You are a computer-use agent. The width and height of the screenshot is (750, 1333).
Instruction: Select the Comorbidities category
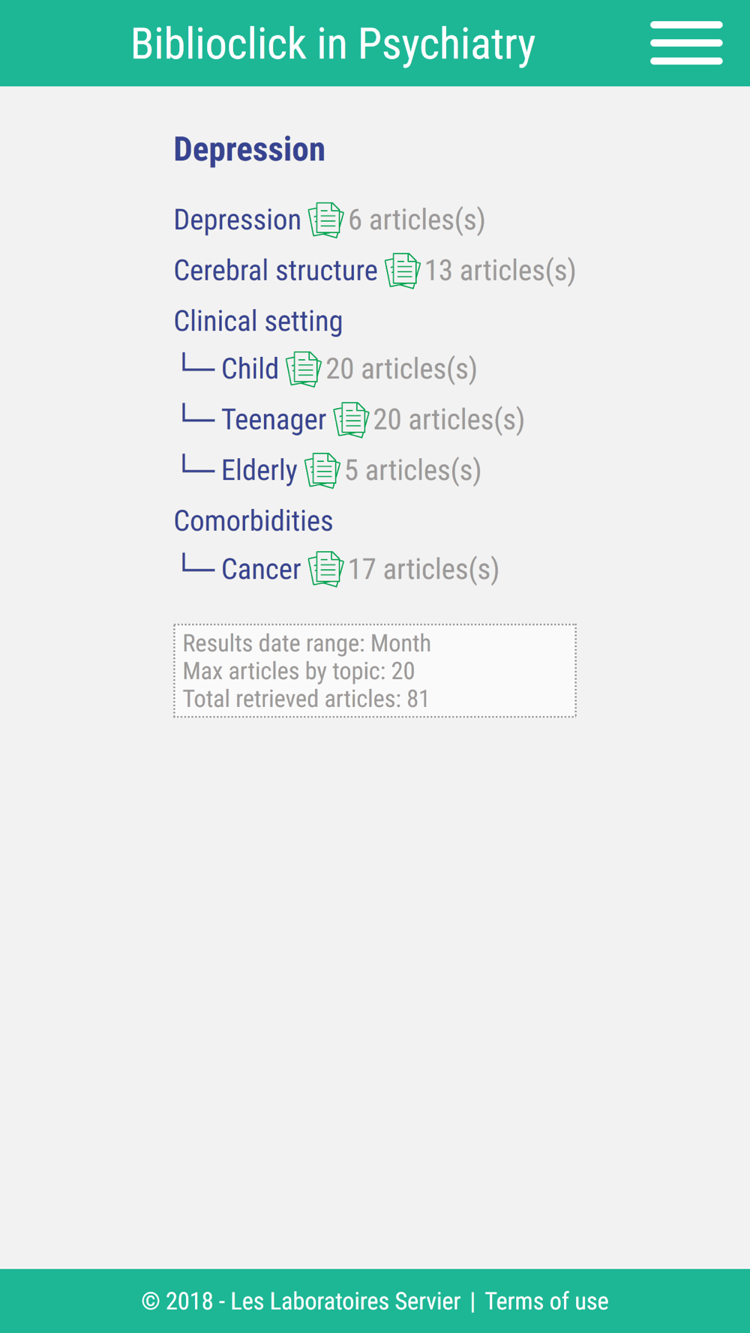point(253,521)
